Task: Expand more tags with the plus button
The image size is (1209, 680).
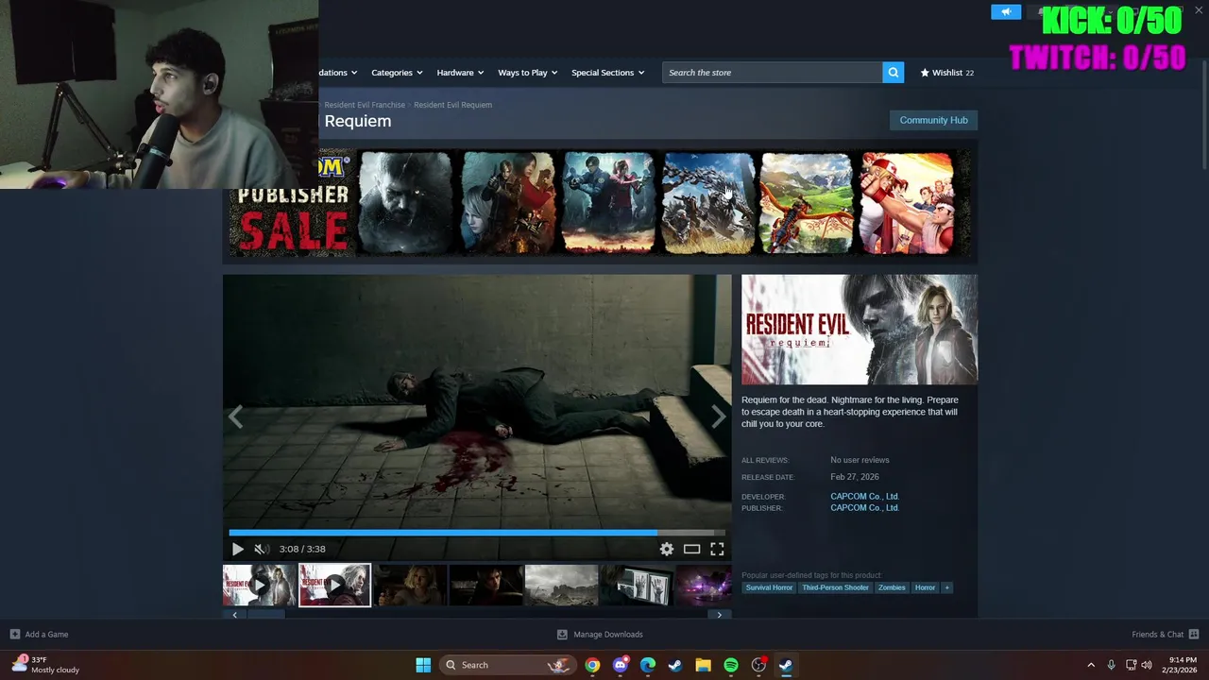Action: (x=946, y=587)
